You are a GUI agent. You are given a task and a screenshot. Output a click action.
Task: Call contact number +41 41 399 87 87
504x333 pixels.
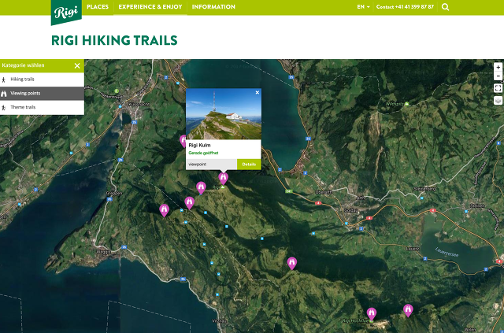coord(405,7)
